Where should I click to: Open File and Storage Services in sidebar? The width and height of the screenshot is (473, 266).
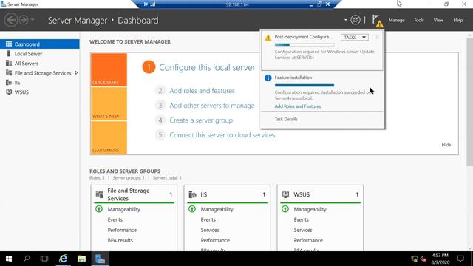pyautogui.click(x=43, y=73)
